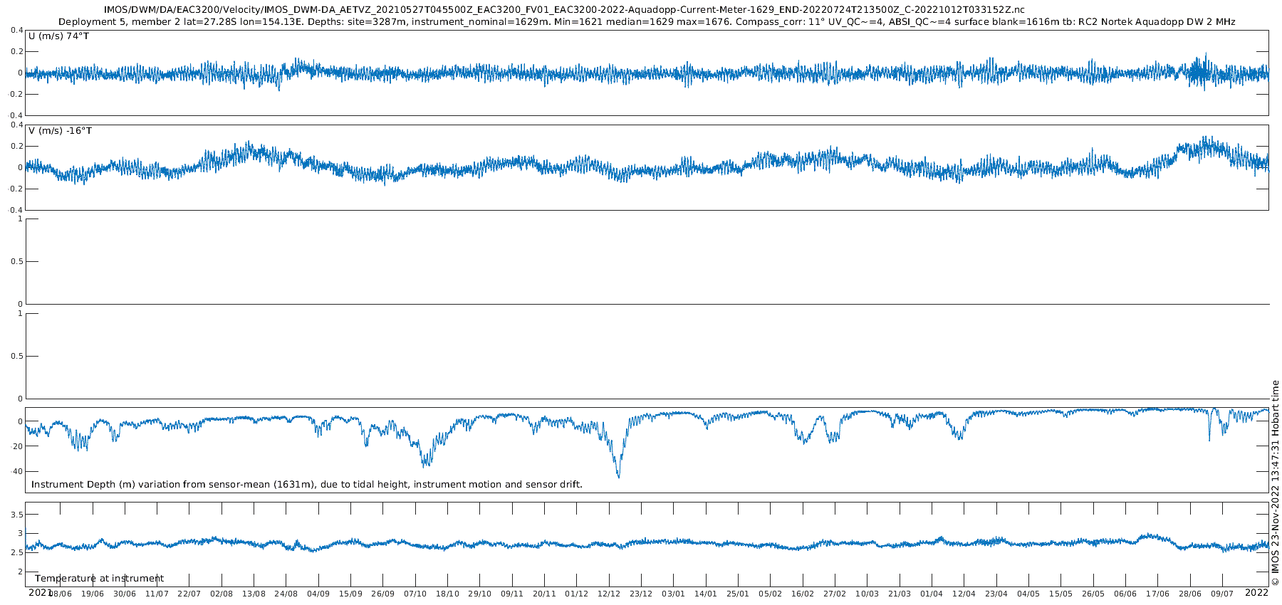Click the '07/10' date tick label
1282x605 pixels.
415,594
